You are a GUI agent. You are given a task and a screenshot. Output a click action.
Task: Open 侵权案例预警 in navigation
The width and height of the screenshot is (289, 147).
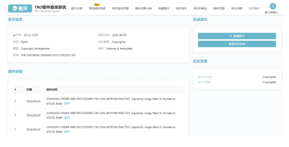pyautogui.click(x=120, y=9)
